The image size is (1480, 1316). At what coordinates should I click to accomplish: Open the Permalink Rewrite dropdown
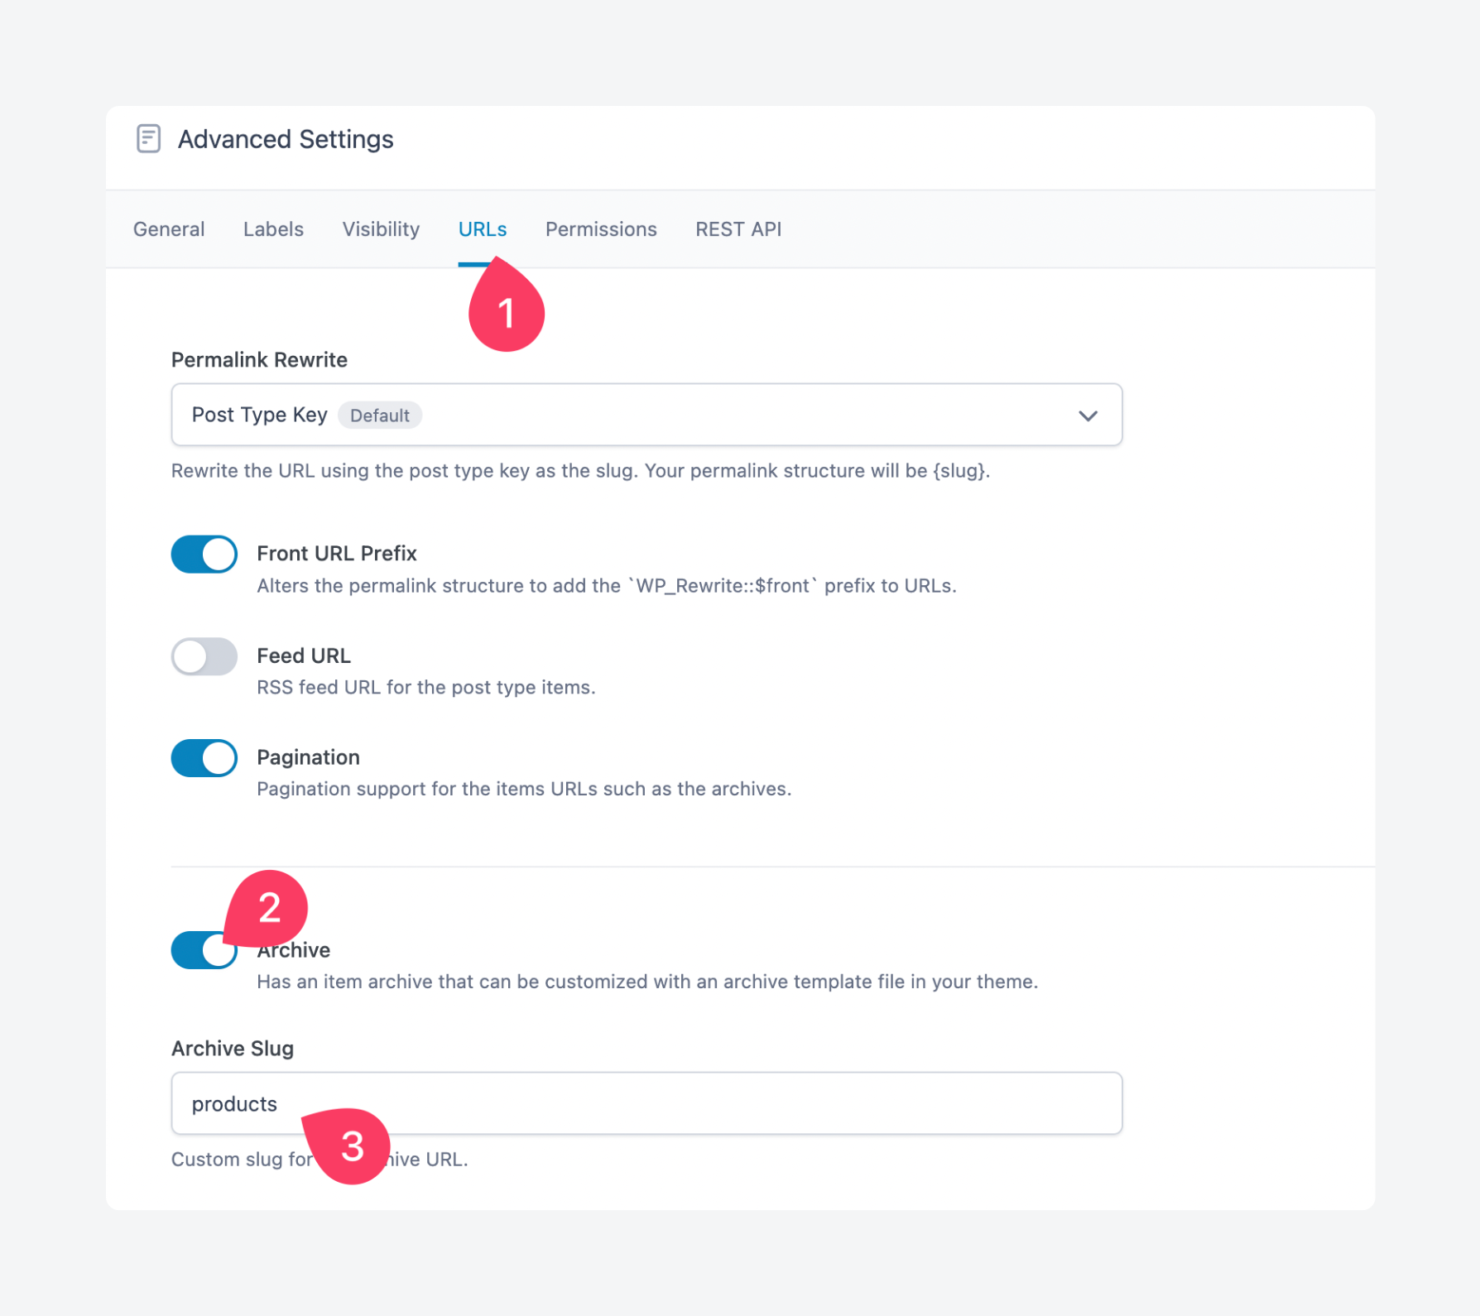coord(646,415)
